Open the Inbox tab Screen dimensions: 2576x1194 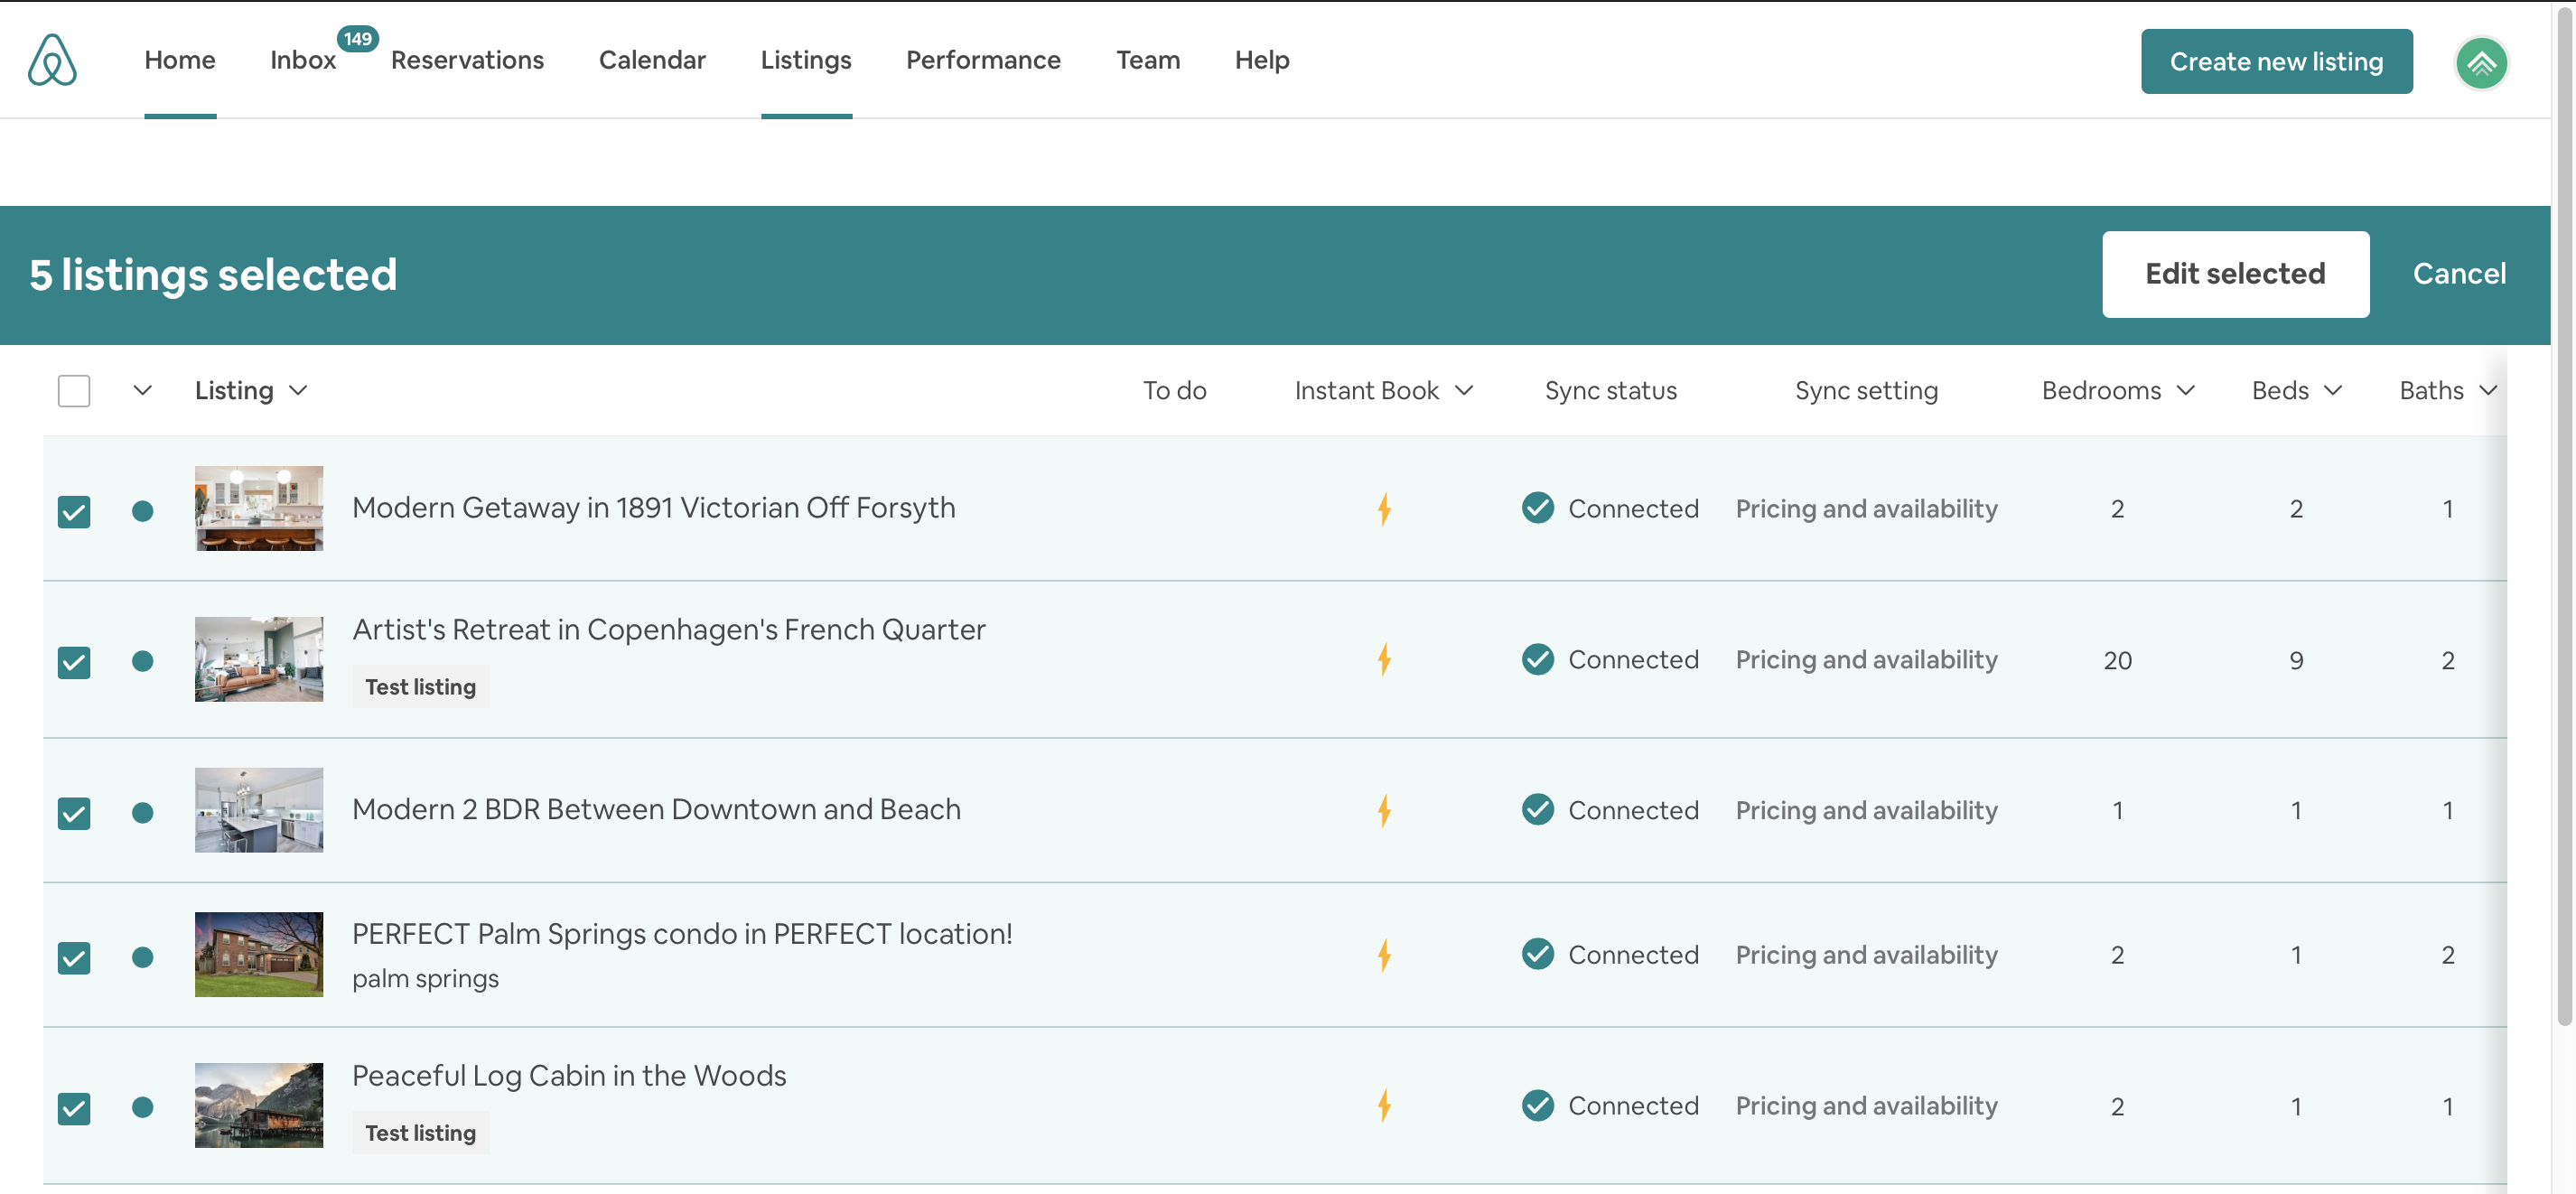(303, 60)
